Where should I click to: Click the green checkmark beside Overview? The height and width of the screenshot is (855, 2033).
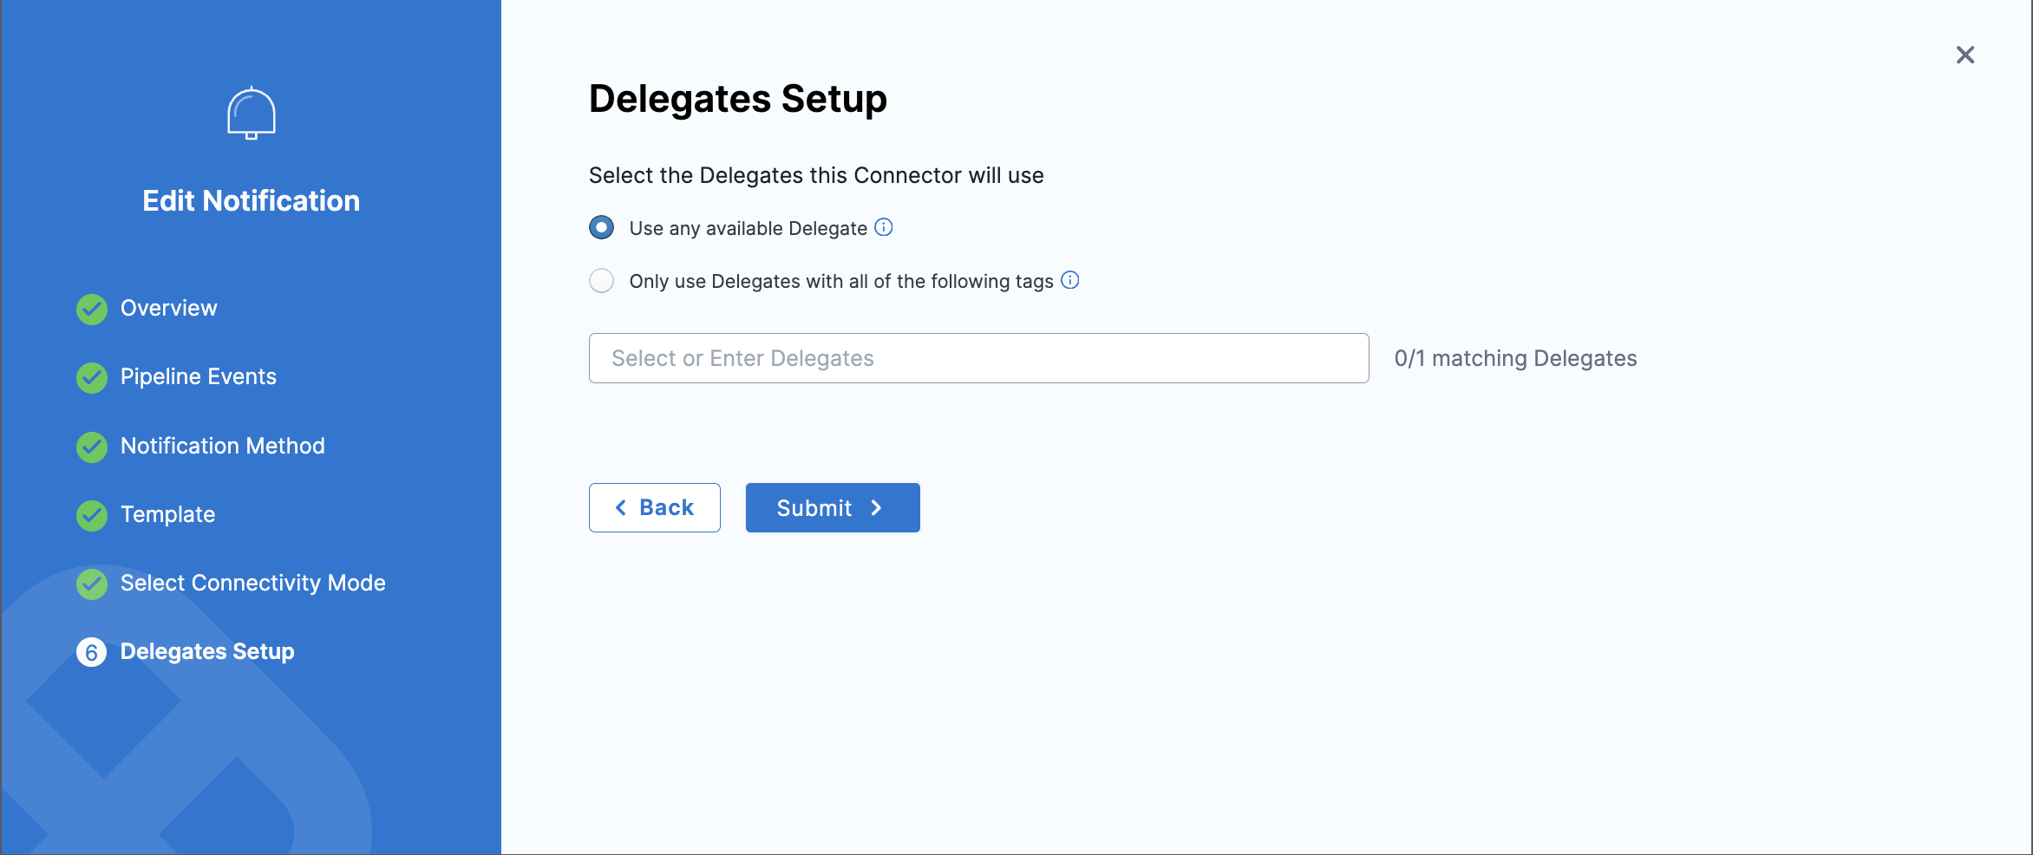(92, 309)
